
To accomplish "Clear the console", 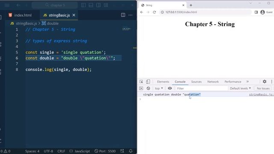I will point(149,89).
